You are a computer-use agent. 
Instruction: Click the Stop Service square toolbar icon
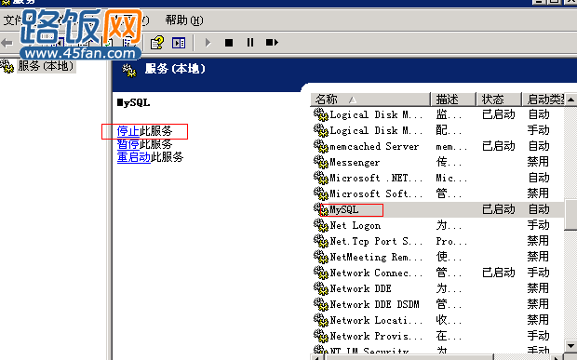[x=229, y=43]
